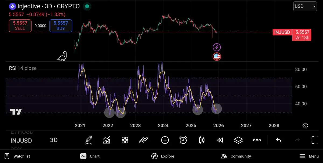Tap the green market status dot
The width and height of the screenshot is (323, 163).
(x=87, y=6)
